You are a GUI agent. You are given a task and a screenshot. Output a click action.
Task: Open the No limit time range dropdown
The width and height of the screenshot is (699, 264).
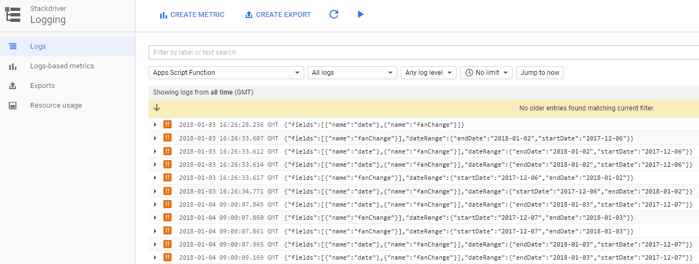tap(486, 73)
